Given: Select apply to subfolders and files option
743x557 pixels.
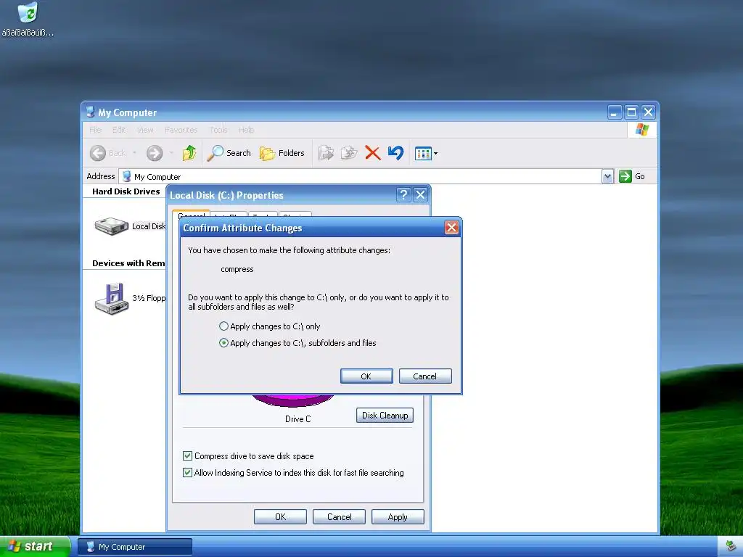Looking at the screenshot, I should pyautogui.click(x=297, y=343).
